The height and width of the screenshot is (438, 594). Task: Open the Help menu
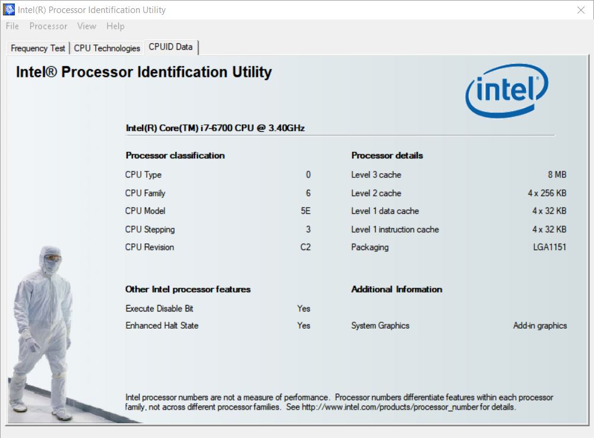point(115,26)
